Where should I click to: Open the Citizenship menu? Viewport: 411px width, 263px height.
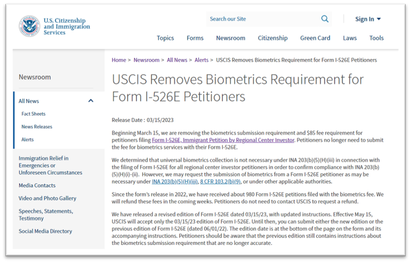(273, 38)
